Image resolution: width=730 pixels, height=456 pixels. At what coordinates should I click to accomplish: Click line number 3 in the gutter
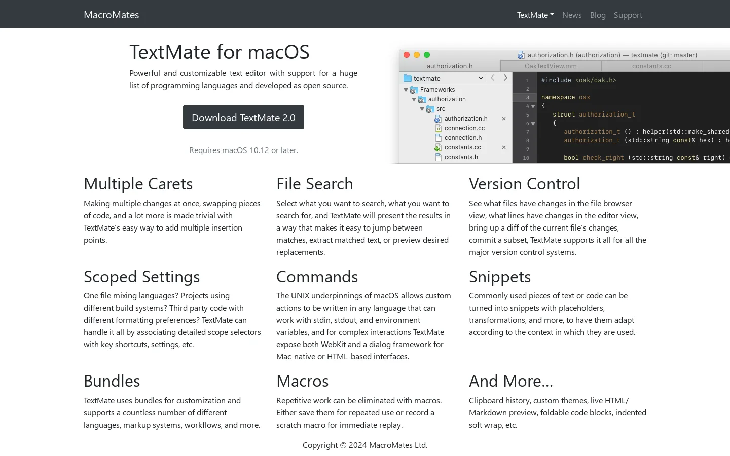pyautogui.click(x=527, y=98)
